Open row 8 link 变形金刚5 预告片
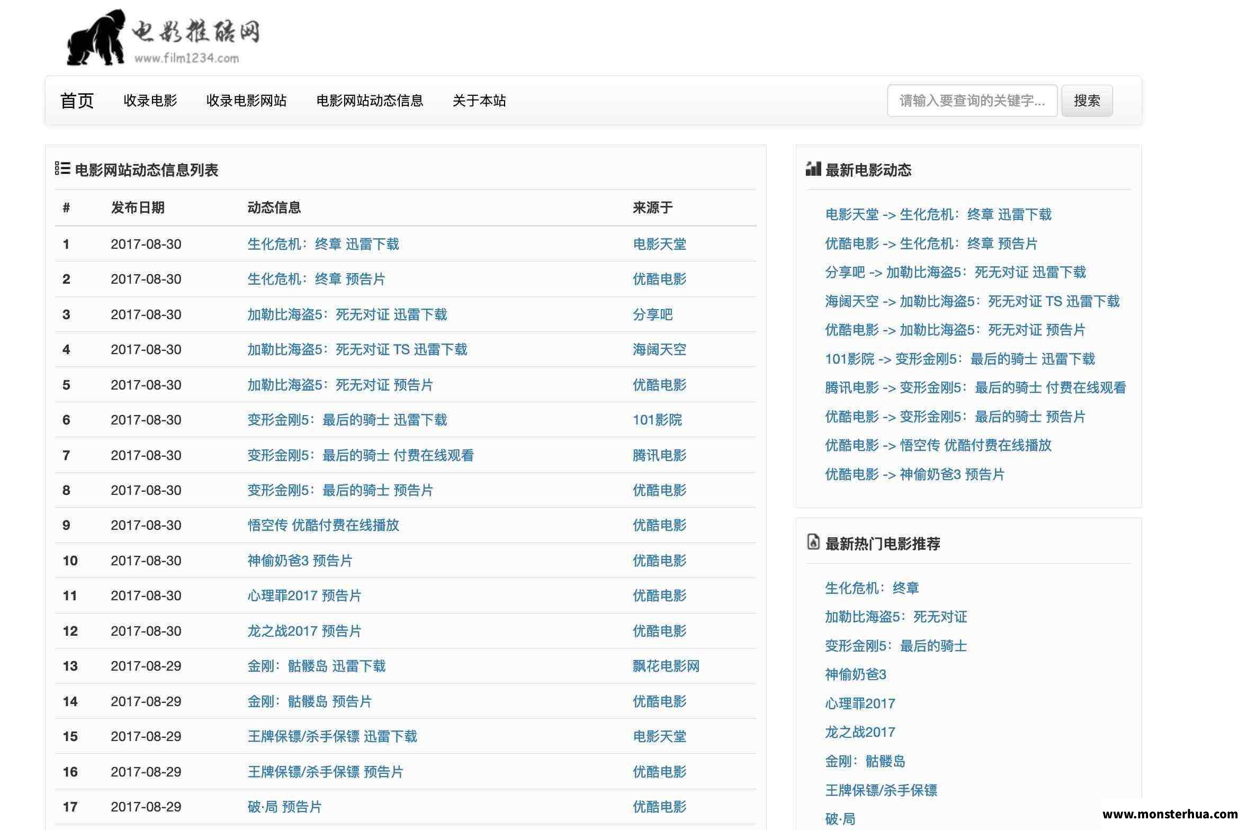The height and width of the screenshot is (830, 1239). tap(340, 490)
